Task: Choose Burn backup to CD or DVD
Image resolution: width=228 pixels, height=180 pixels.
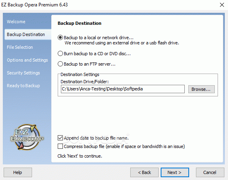Action: coord(60,54)
